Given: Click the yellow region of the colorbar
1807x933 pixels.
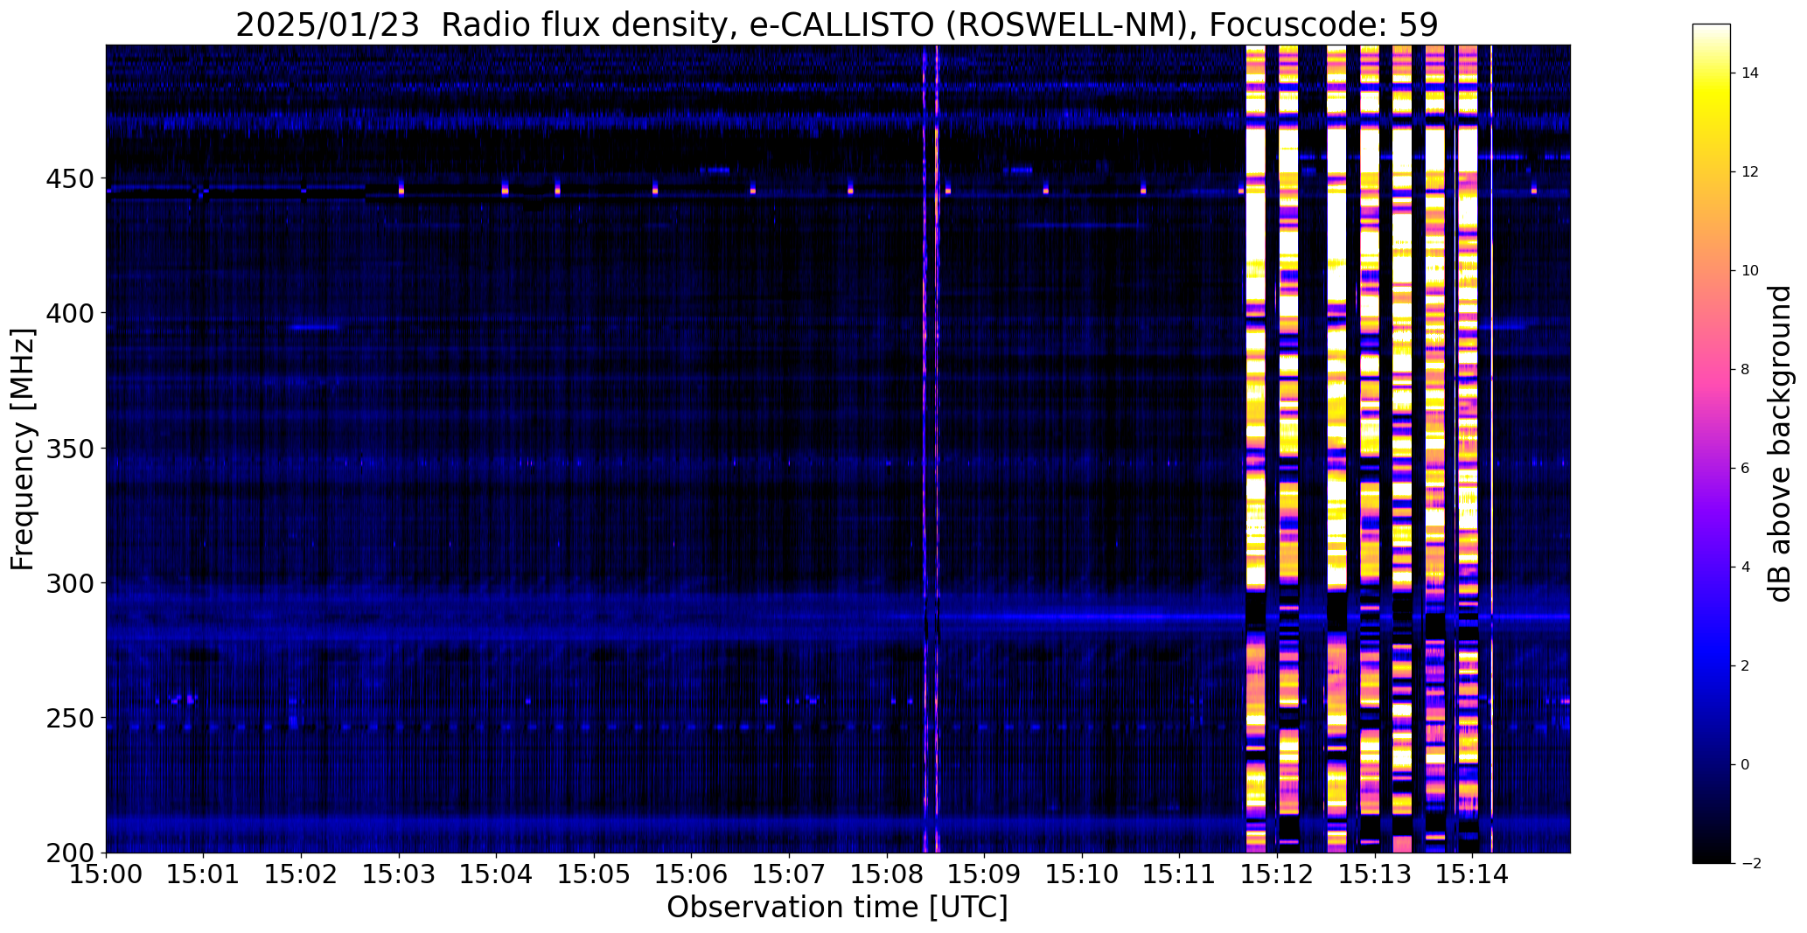Looking at the screenshot, I should (x=1712, y=105).
